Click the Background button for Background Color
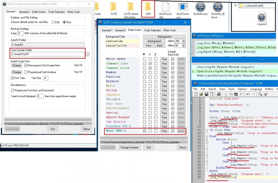278x183 pixels. pos(164,37)
